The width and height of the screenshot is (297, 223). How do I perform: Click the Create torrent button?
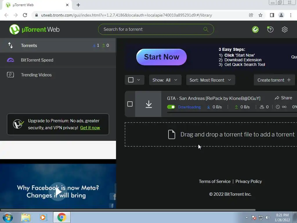tap(274, 80)
